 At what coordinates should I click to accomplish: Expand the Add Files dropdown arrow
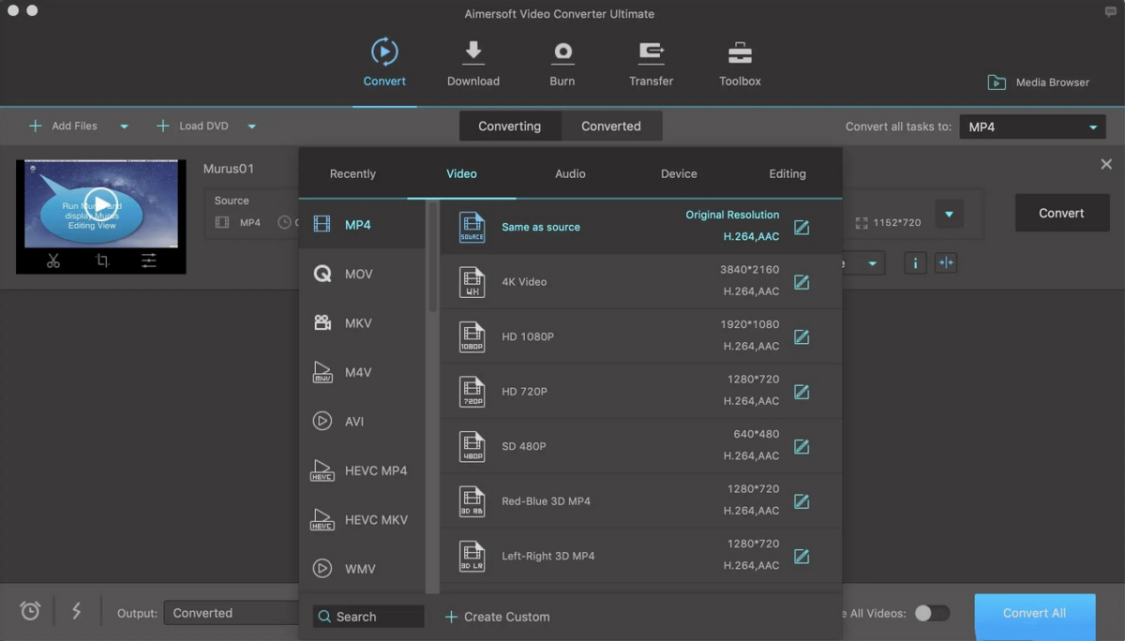click(124, 127)
